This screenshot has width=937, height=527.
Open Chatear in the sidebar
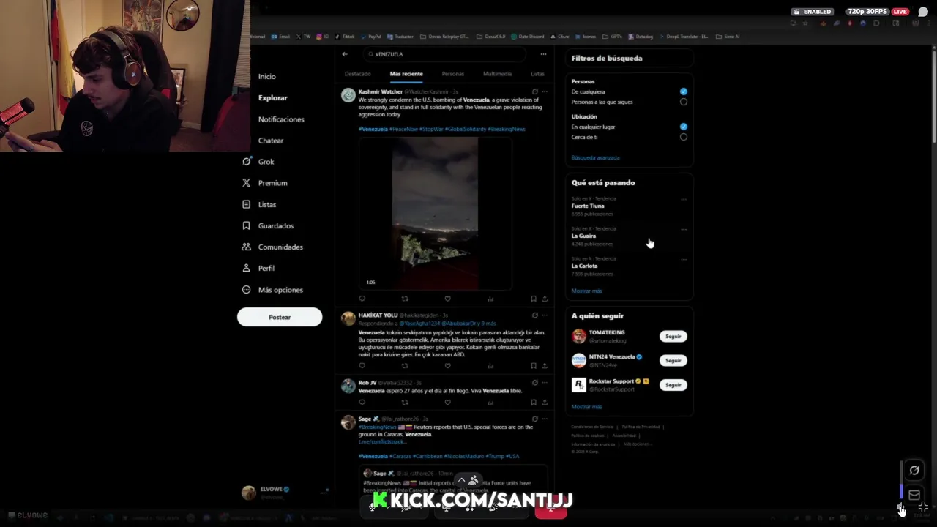(x=270, y=141)
